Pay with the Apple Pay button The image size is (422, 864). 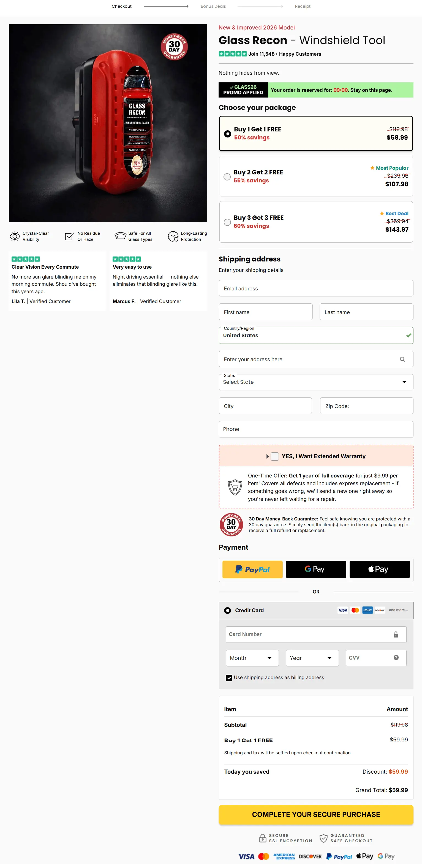point(379,569)
